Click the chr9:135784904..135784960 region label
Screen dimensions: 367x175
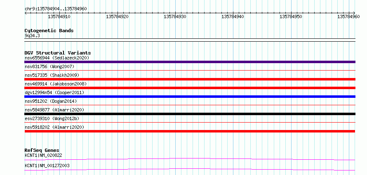click(x=56, y=9)
